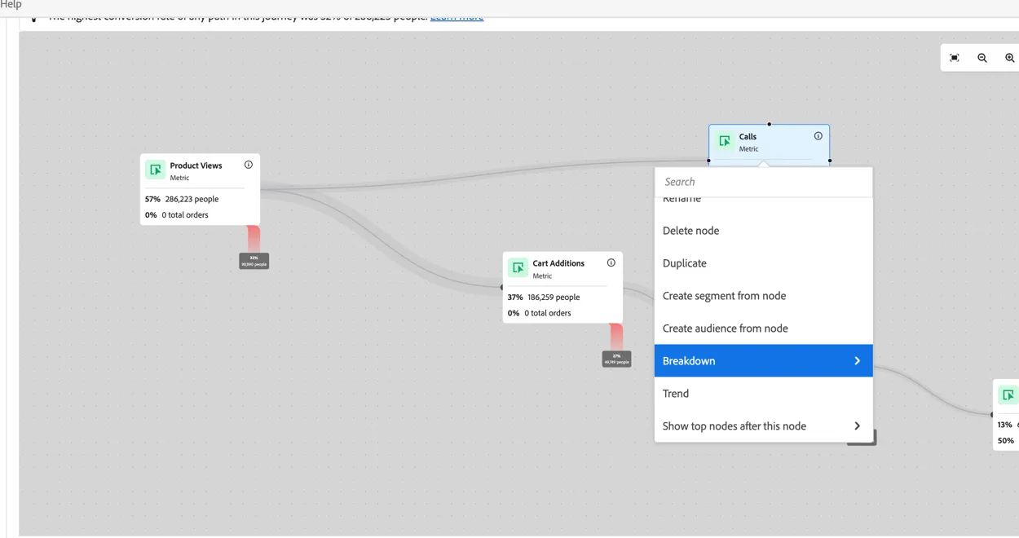Zoom in on the journey canvas
The width and height of the screenshot is (1019, 538).
1009,58
